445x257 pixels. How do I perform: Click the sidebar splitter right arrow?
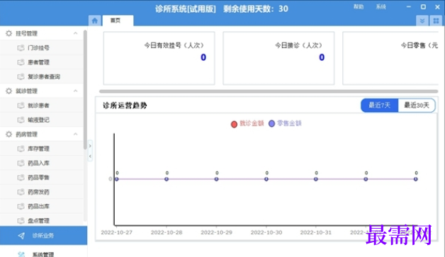90,146
